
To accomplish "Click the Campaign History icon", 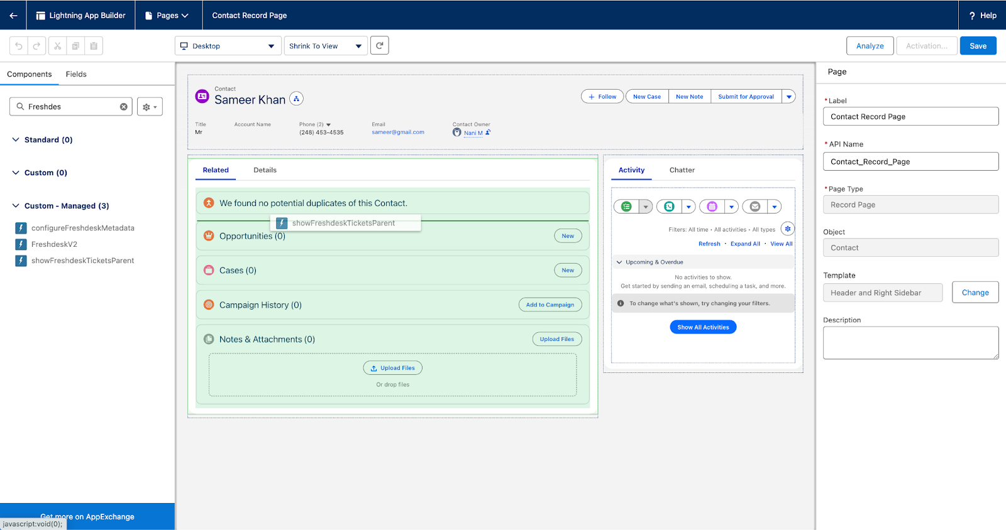I will coord(209,305).
